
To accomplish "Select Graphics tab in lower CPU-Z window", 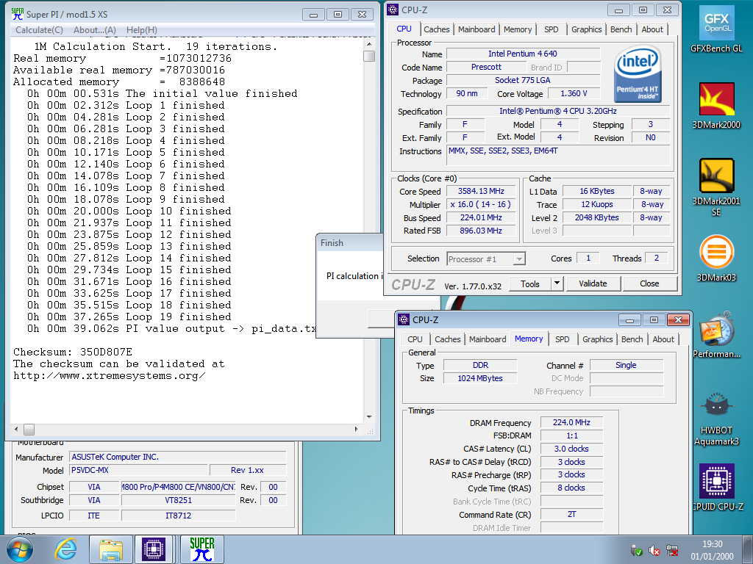I will click(x=597, y=339).
